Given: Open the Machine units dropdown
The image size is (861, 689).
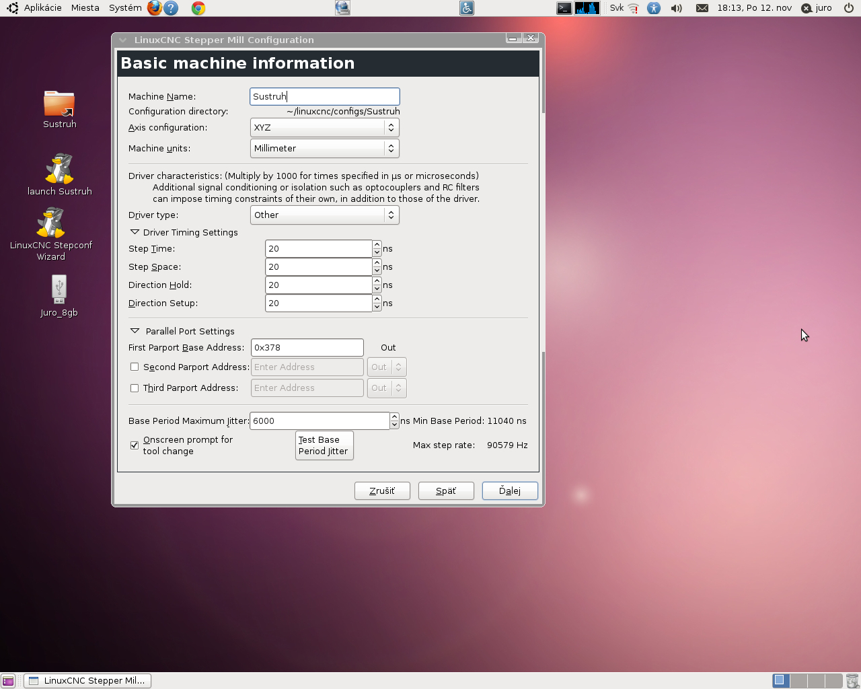Looking at the screenshot, I should (x=324, y=149).
